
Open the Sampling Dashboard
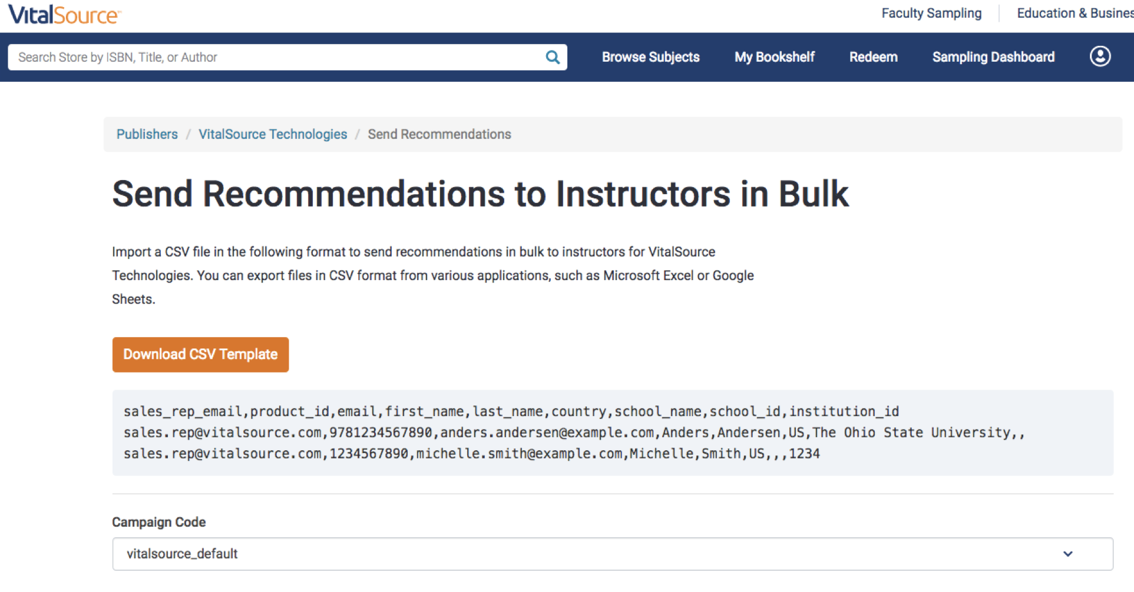pyautogui.click(x=993, y=56)
